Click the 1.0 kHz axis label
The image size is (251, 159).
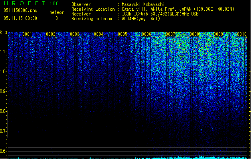(3, 72)
